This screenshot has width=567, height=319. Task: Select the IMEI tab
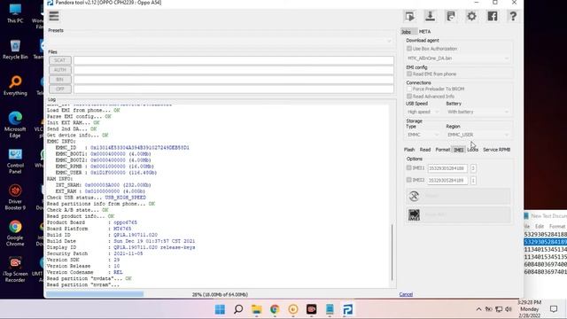coord(459,150)
